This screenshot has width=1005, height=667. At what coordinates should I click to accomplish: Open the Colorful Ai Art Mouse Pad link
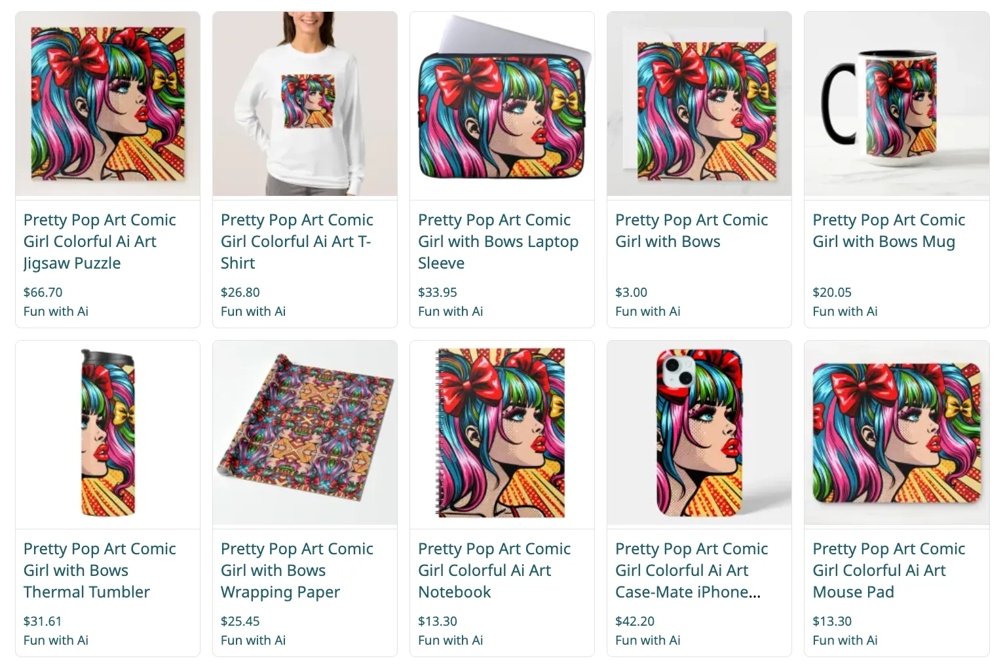[888, 570]
